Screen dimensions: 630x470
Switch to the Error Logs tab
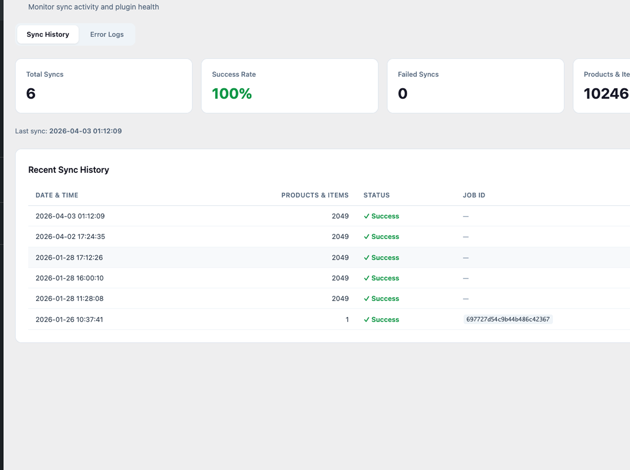pos(107,34)
